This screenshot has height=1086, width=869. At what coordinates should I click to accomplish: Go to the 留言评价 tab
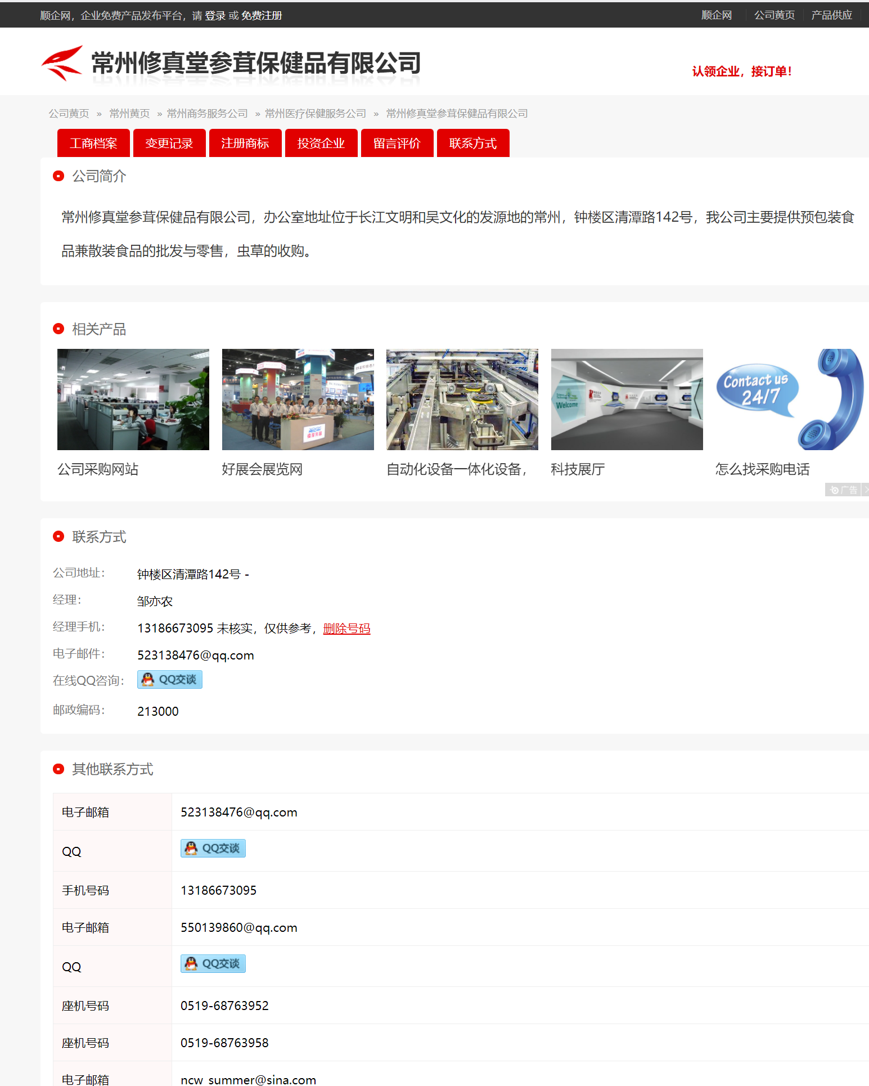tap(397, 143)
